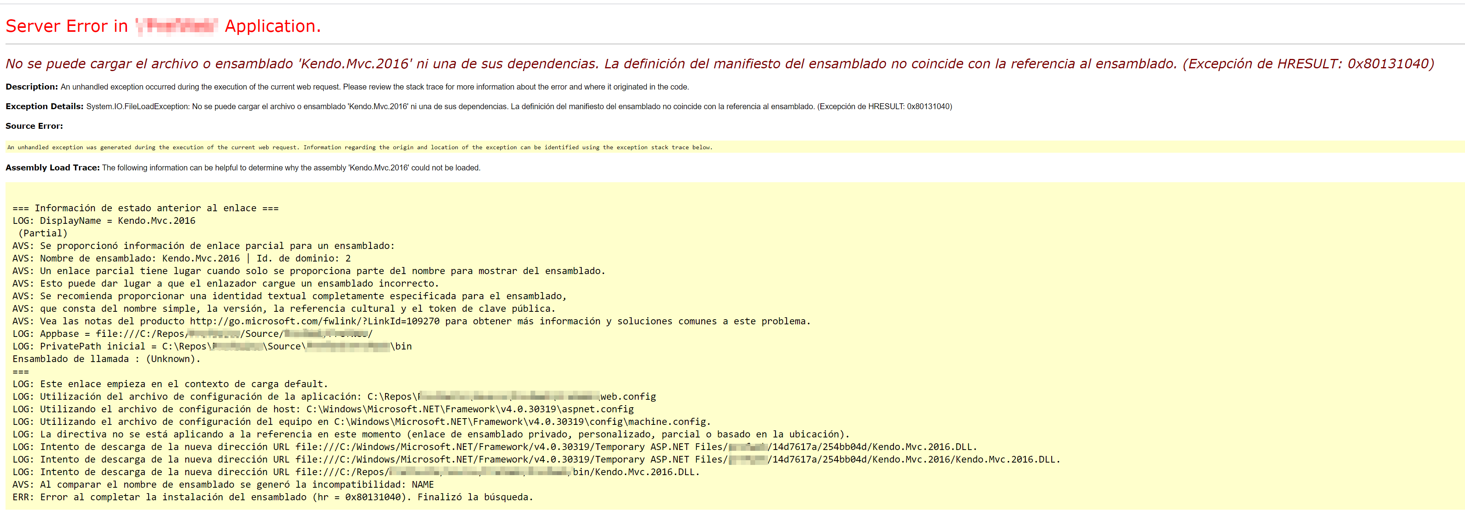Select 'AVS: Se proporcionó información de enlace parcial' line
This screenshot has width=1465, height=514.
coord(204,245)
